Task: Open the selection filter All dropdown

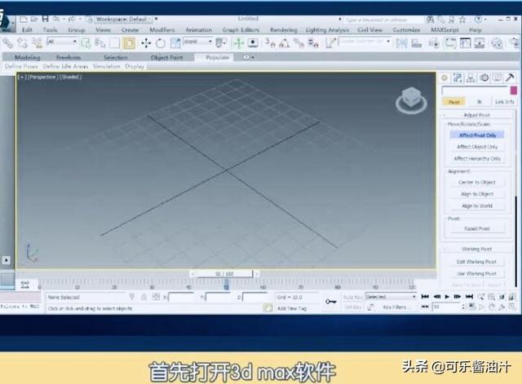Action: point(62,42)
